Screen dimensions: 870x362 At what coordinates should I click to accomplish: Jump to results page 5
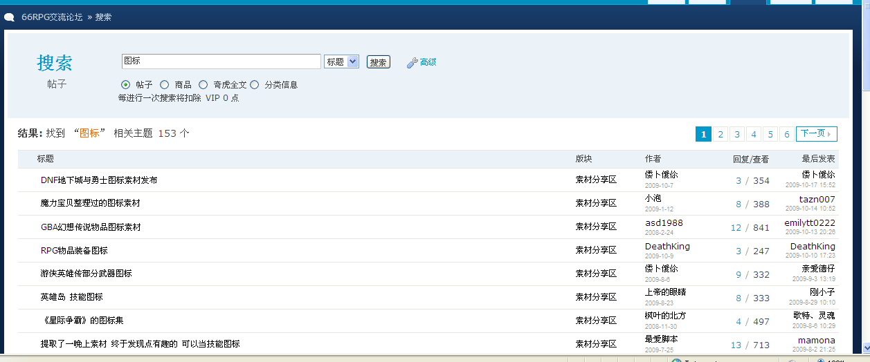click(x=770, y=134)
